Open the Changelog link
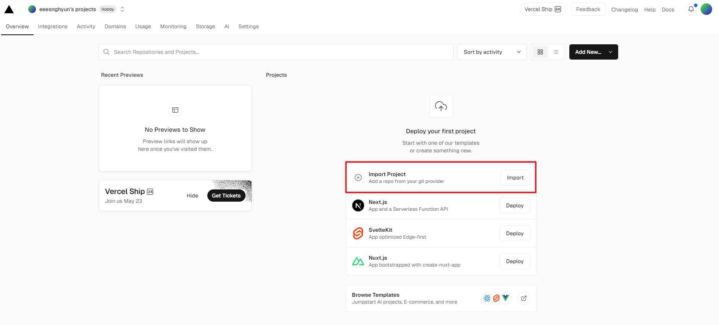Image resolution: width=719 pixels, height=325 pixels. coord(624,10)
